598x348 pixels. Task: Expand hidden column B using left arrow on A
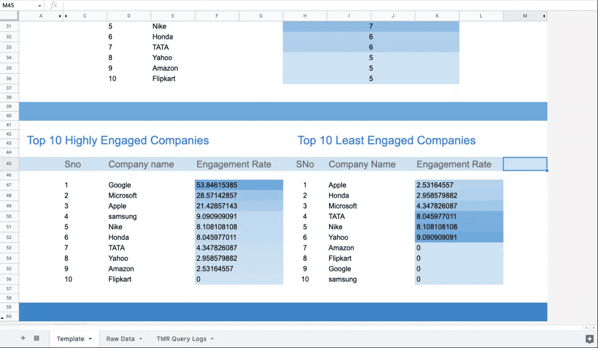(60, 16)
